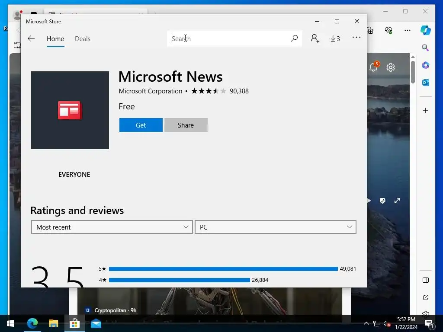This screenshot has width=443, height=332.
Task: Click the magnifier search icon in Store
Action: pos(294,38)
